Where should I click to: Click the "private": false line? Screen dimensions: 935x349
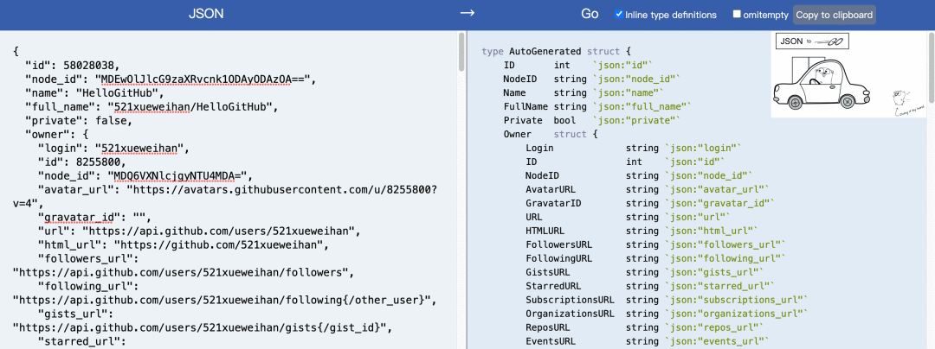pyautogui.click(x=79, y=121)
